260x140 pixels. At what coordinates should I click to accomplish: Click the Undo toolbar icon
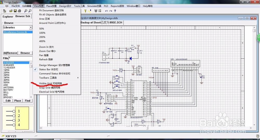pyautogui.click(x=106, y=11)
